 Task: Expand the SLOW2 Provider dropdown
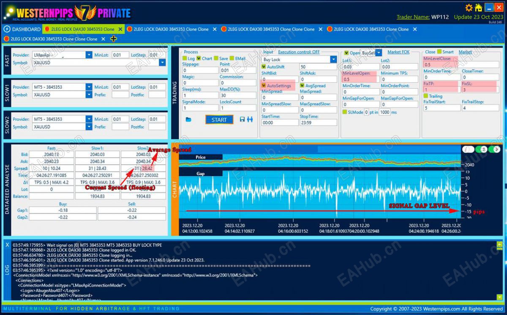click(89, 119)
